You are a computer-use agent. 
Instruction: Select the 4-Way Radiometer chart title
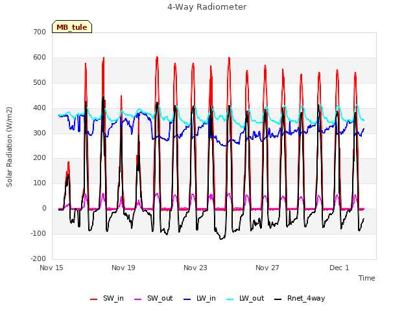(207, 7)
